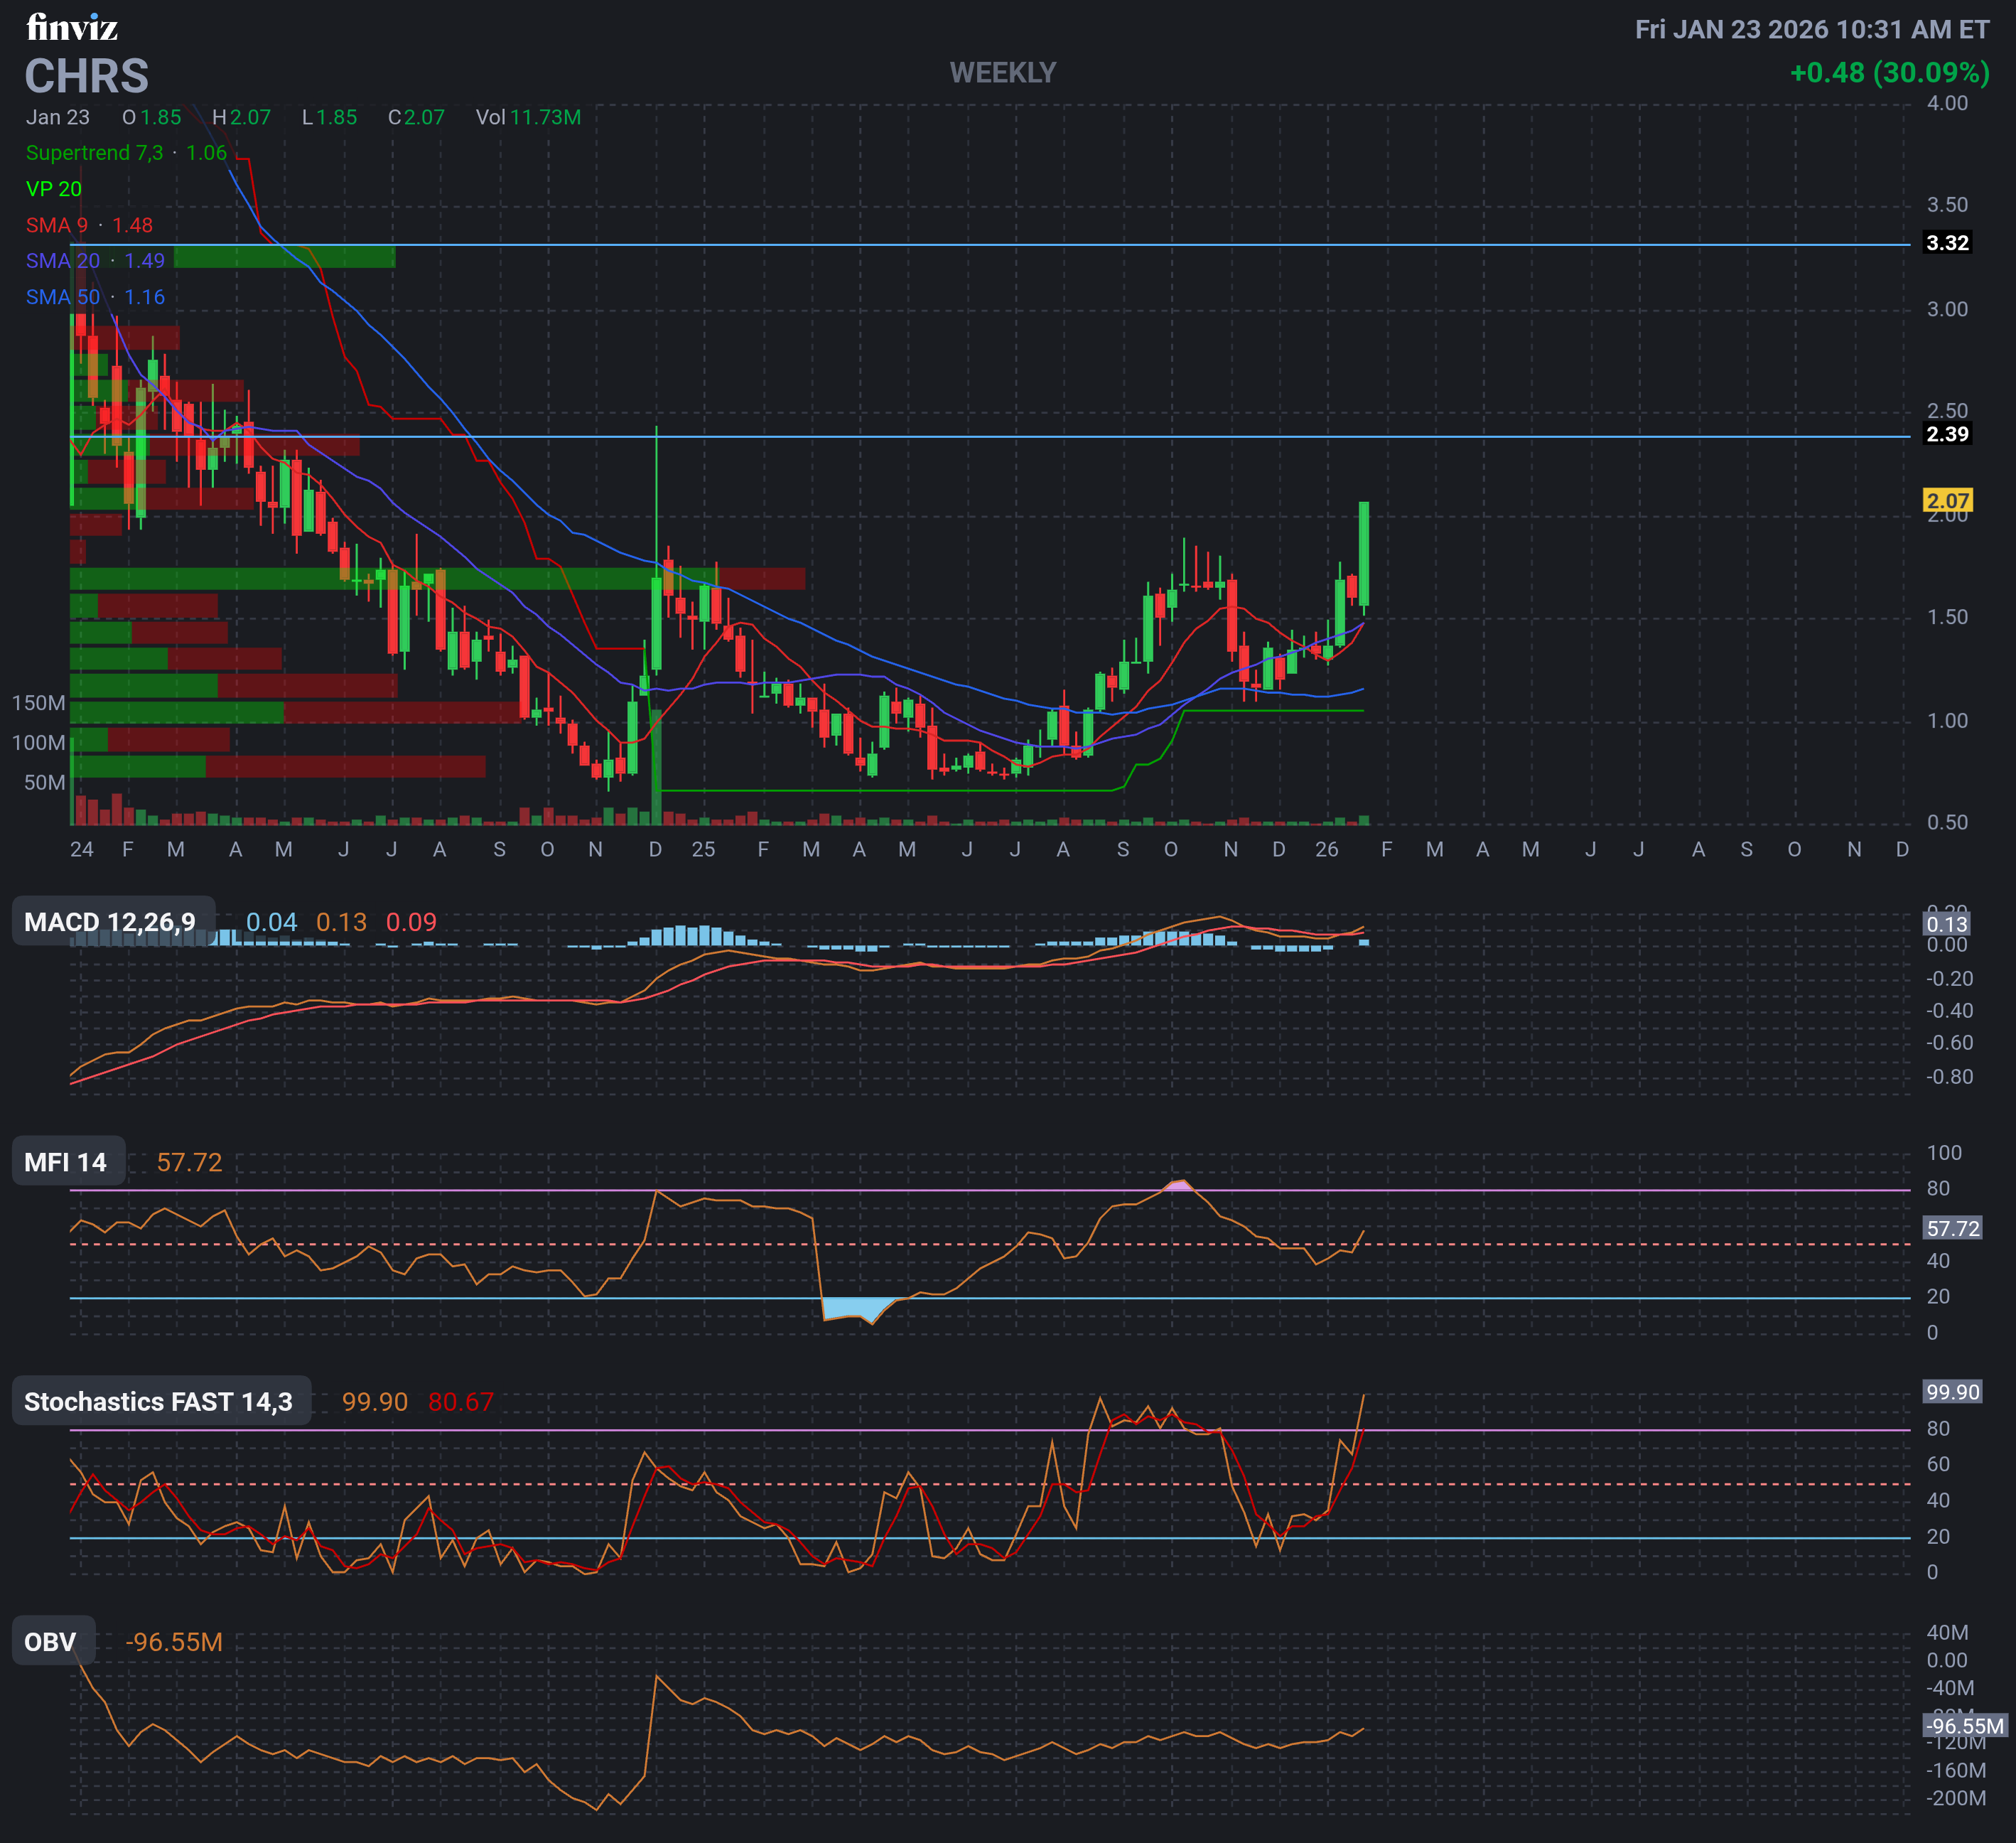
Task: Open the OBV indicator label
Action: [51, 1642]
